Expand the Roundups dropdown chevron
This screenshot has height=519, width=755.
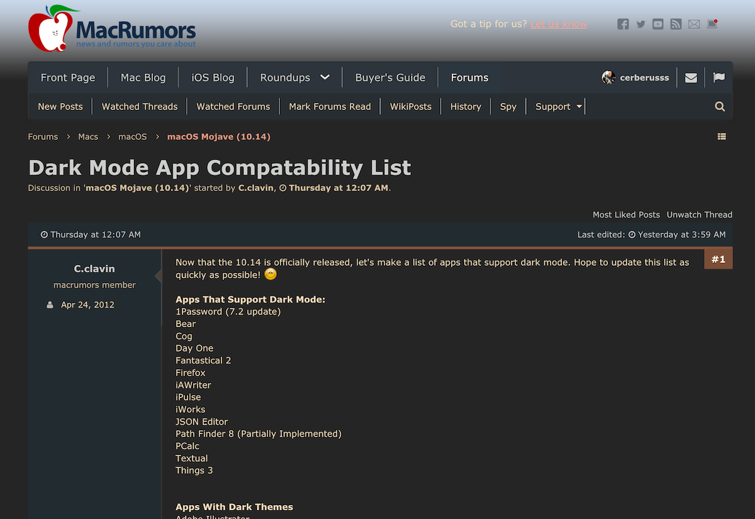pos(325,77)
